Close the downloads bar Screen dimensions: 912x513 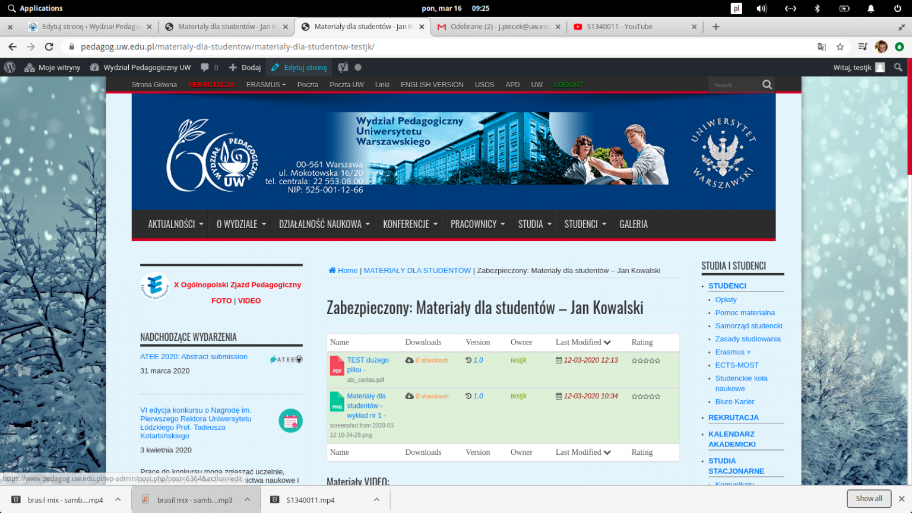(x=901, y=499)
